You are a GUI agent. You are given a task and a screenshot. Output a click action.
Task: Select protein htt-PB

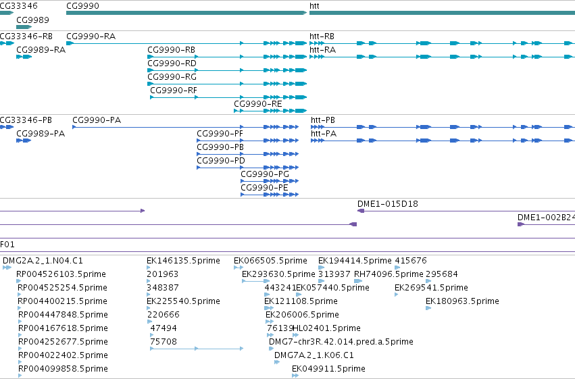point(443,127)
